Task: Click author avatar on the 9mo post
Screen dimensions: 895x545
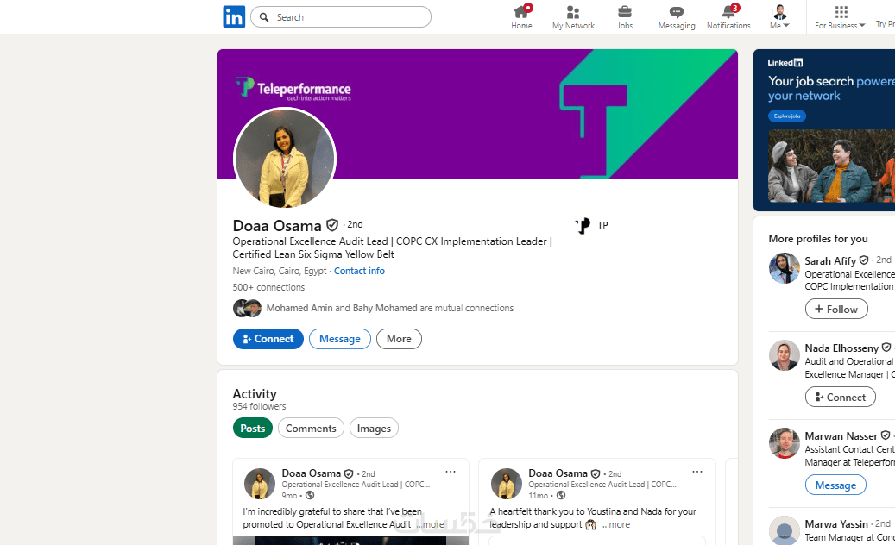Action: click(x=260, y=484)
